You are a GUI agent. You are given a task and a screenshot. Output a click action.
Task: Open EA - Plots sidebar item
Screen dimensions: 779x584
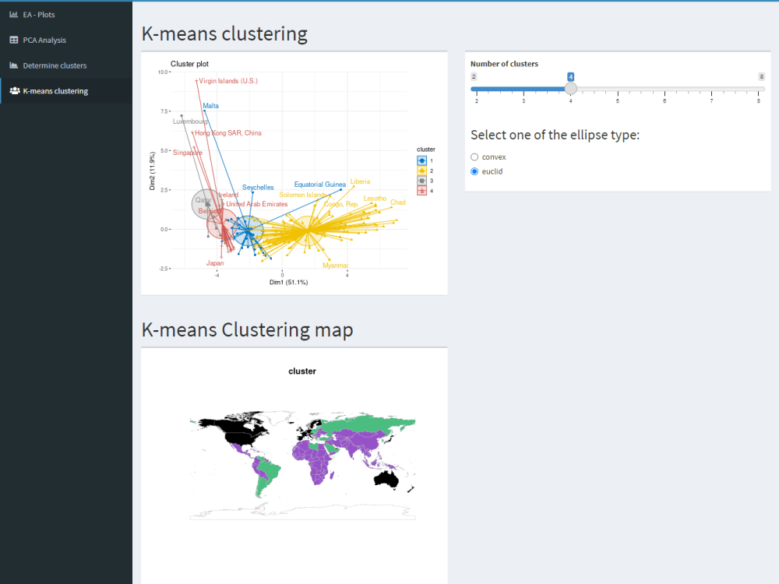tap(66, 14)
